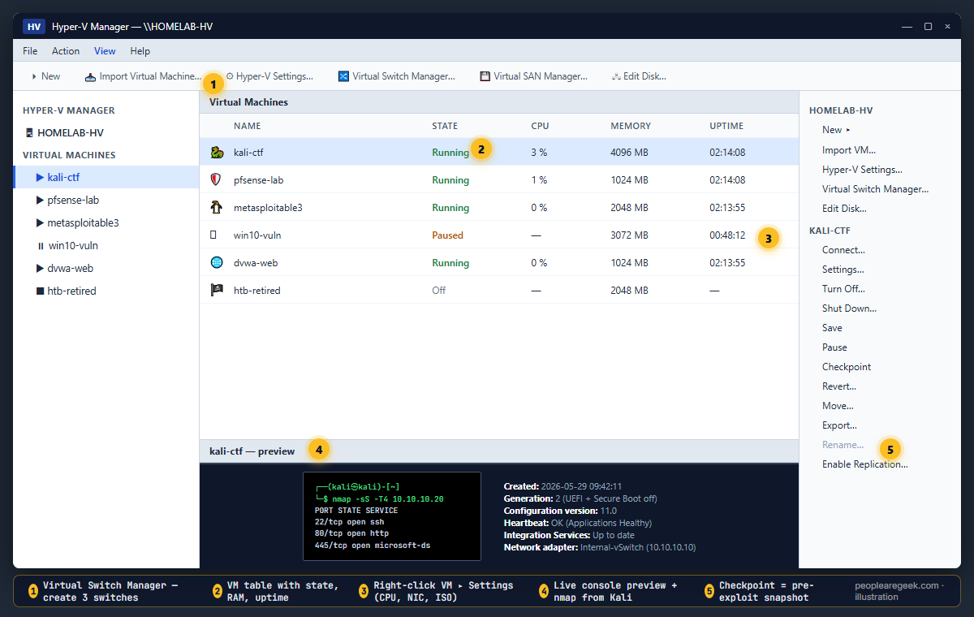Sort by STATE column header
The height and width of the screenshot is (617, 974).
coord(445,126)
